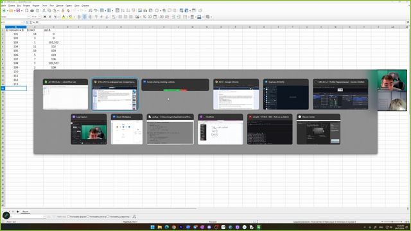Open the Function Wizard icon
The image size is (411, 231).
click(x=27, y=22)
